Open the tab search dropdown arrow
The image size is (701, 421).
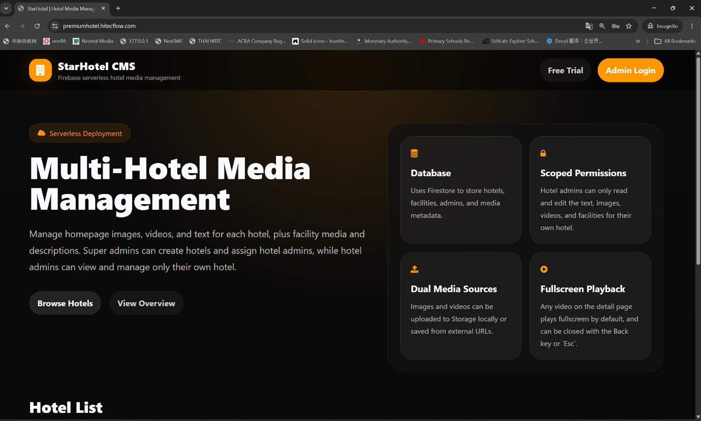(x=6, y=8)
